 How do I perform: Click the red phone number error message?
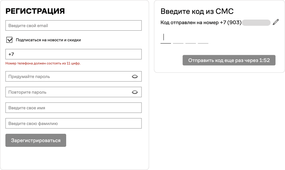pyautogui.click(x=43, y=63)
